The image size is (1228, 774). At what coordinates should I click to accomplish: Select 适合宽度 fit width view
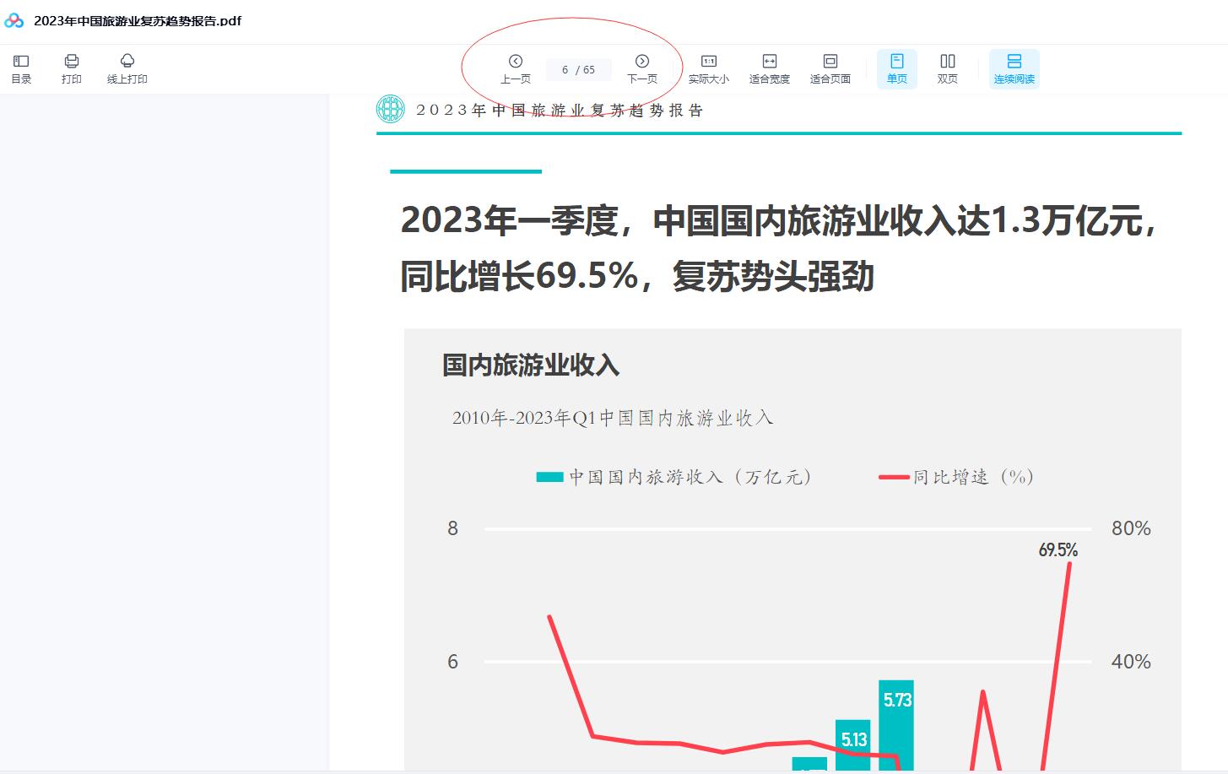(x=770, y=68)
